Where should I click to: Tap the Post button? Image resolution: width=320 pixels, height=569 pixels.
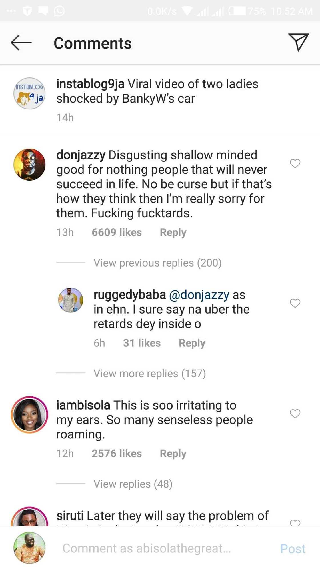click(x=292, y=547)
